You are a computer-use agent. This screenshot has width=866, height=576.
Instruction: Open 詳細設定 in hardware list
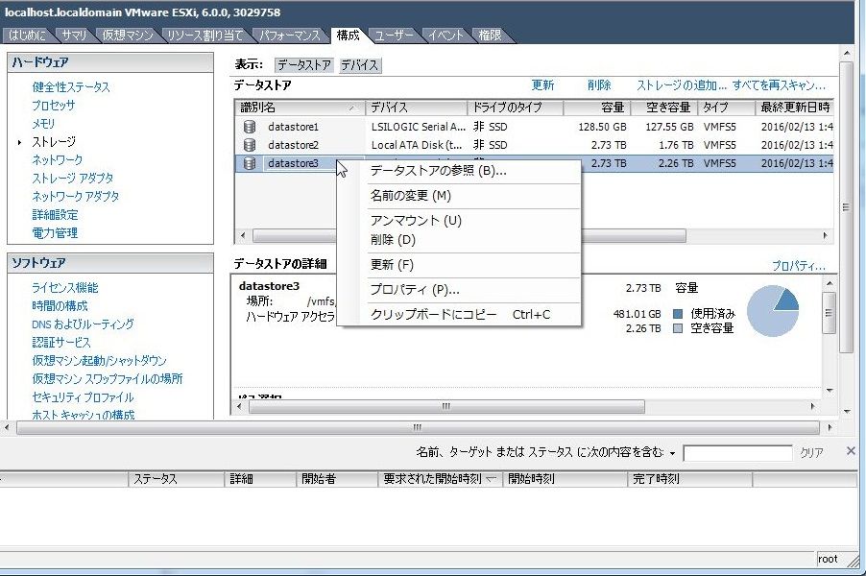[55, 214]
